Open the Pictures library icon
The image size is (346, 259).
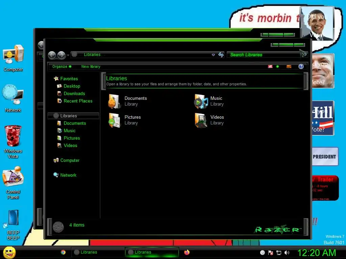[x=114, y=120]
